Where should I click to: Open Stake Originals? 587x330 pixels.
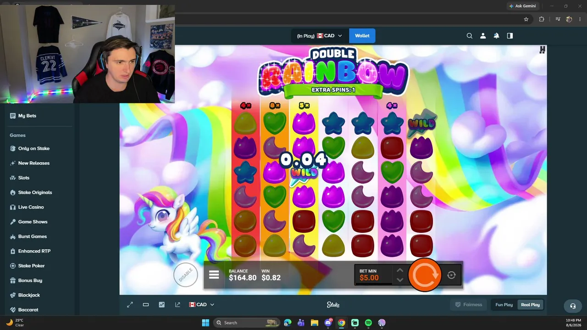(35, 192)
